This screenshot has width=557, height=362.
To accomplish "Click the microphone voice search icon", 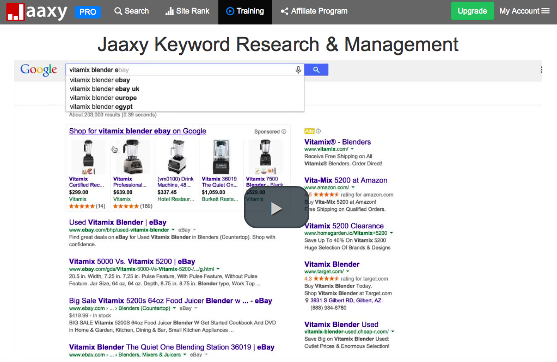I will tap(298, 70).
